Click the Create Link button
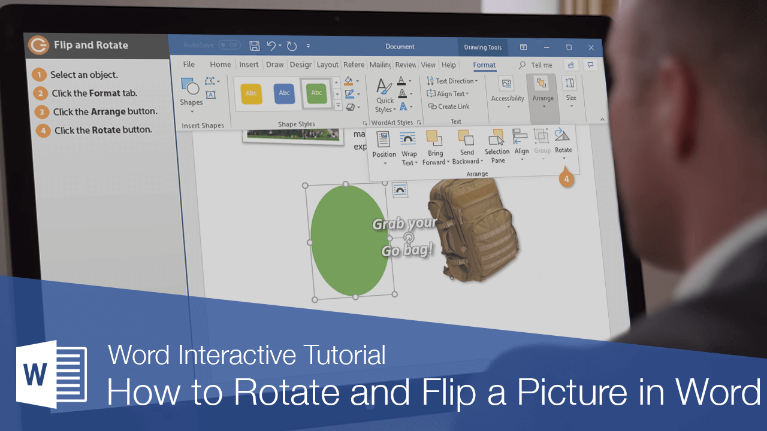Viewport: 767px width, 431px height. tap(450, 106)
